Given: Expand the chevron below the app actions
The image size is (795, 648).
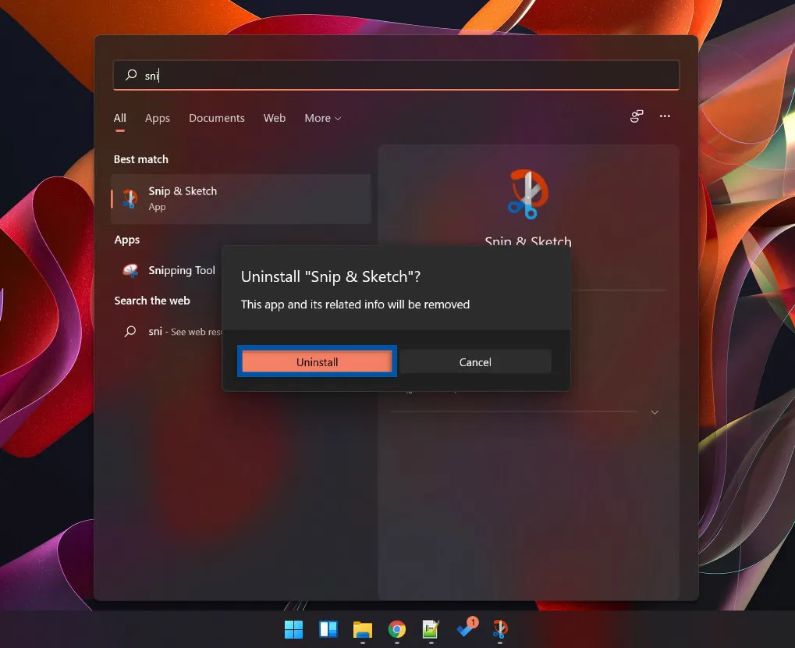Looking at the screenshot, I should 654,411.
